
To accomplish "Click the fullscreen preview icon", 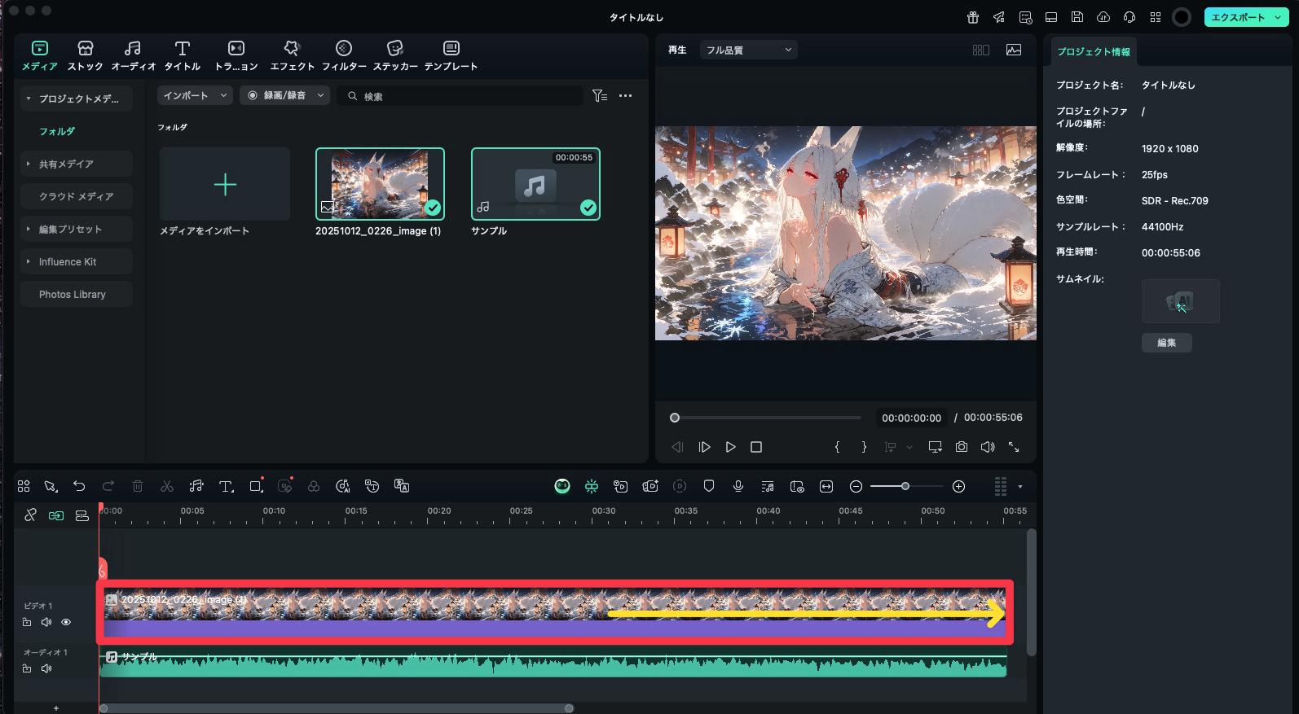I will point(1014,447).
